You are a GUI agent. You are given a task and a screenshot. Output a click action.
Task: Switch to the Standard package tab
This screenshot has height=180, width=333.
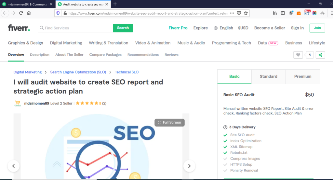[x=268, y=77]
